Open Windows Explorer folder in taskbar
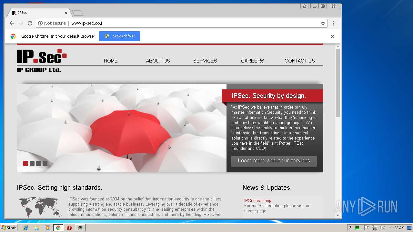Image resolution: width=413 pixels, height=232 pixels. (36, 228)
